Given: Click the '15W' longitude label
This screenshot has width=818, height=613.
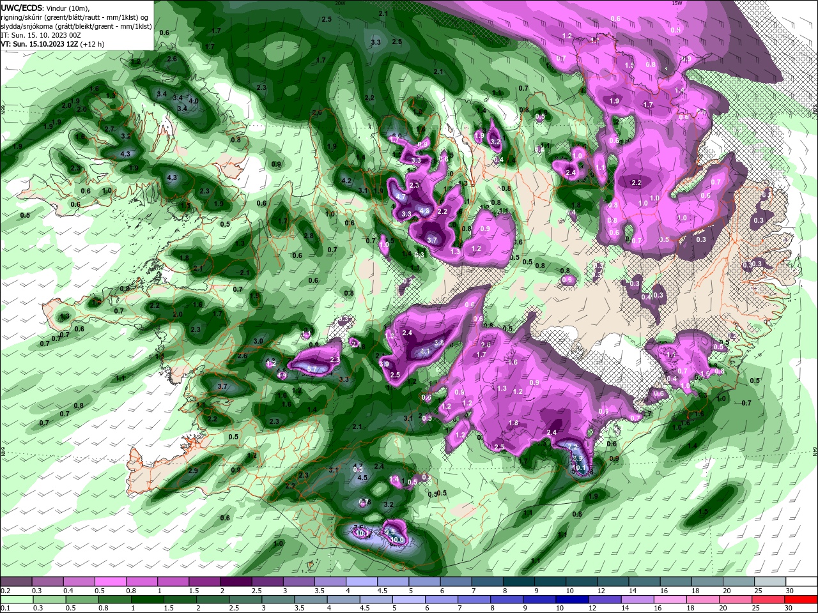Looking at the screenshot, I should [x=677, y=3].
